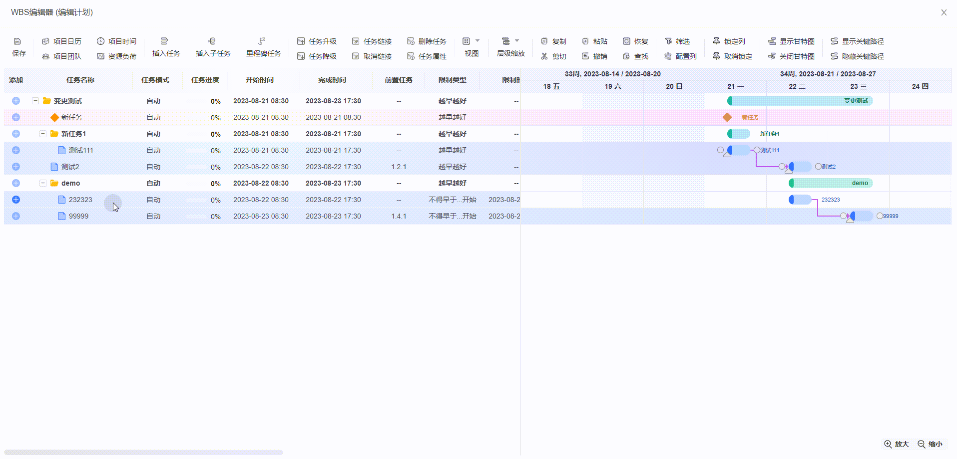Collapse the demo folder node
This screenshot has width=957, height=459.
pos(43,183)
